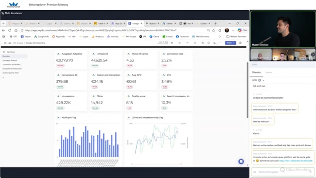This screenshot has width=316, height=178.
Task: Open Competitive Assessment section
Action: click(x=12, y=69)
